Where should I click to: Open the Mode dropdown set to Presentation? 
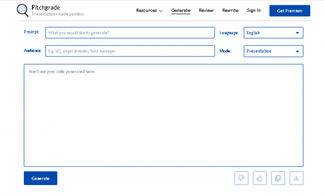click(x=273, y=51)
